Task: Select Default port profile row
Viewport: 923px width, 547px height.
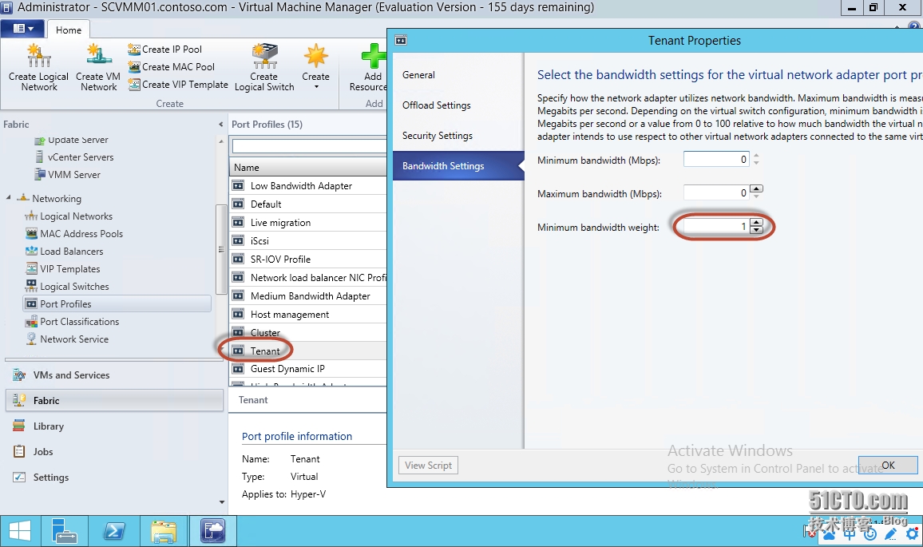Action: pos(308,204)
